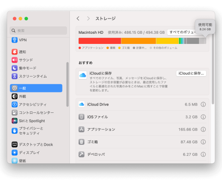The image size is (222, 185).
Task: Open the Siri と Spotlight icon
Action: coord(14,121)
